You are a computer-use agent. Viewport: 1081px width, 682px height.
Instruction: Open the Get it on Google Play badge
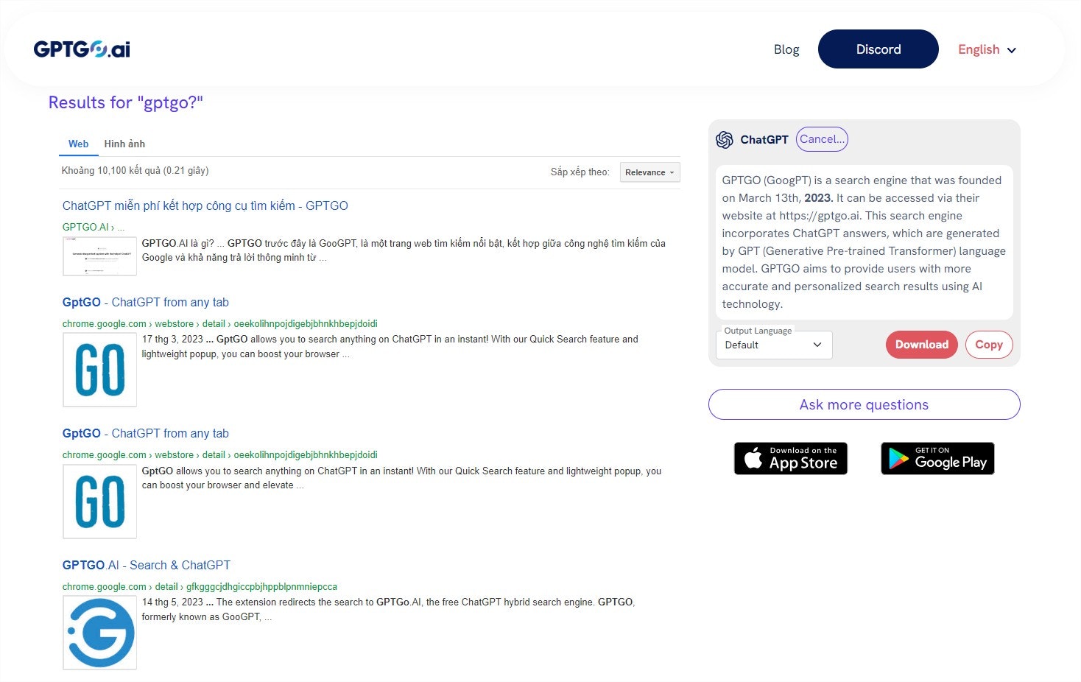point(937,458)
